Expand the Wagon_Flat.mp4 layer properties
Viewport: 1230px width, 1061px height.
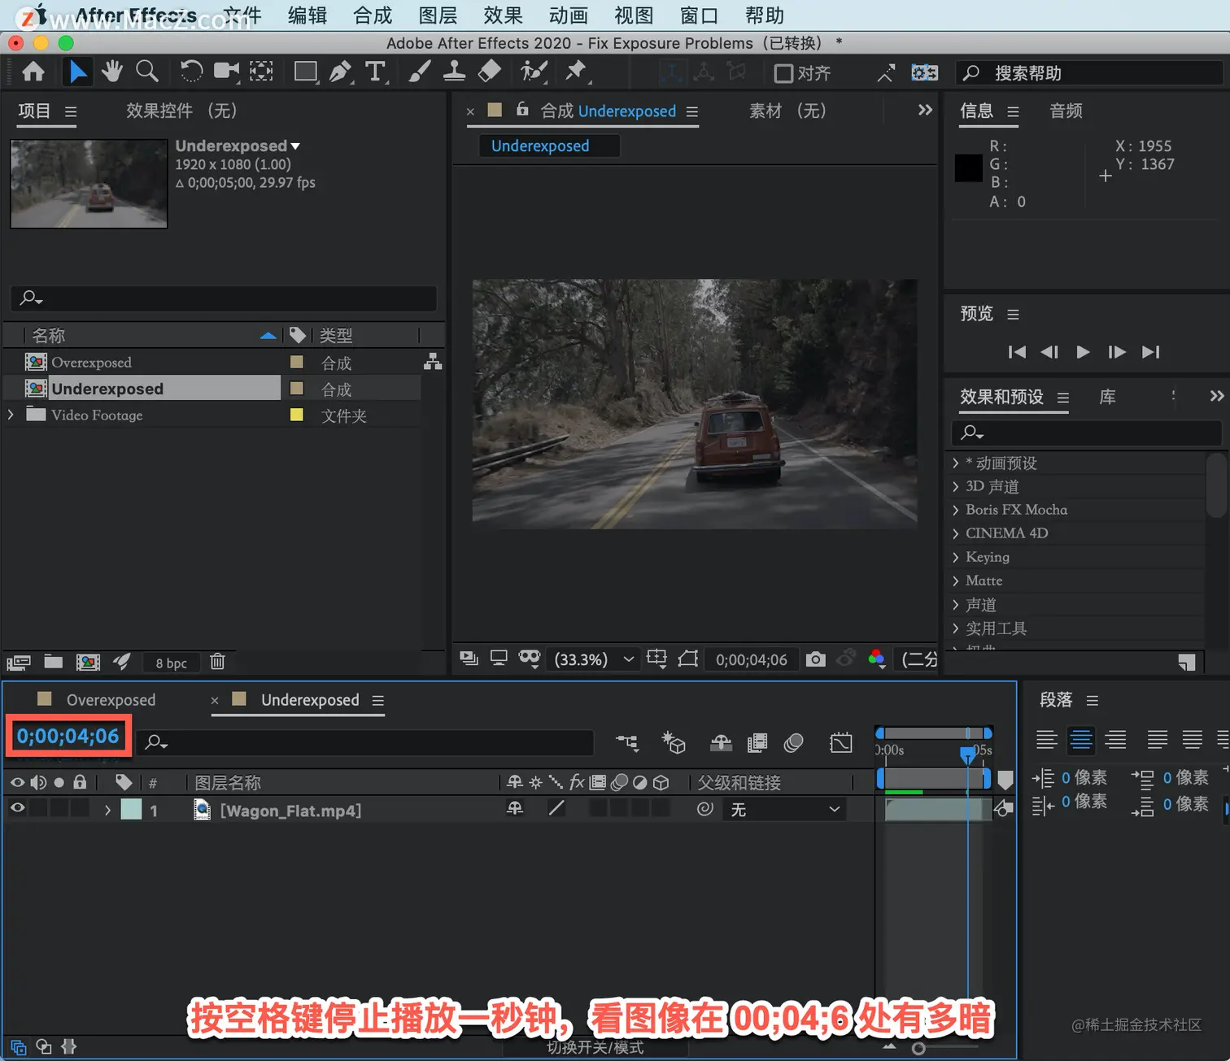click(107, 810)
